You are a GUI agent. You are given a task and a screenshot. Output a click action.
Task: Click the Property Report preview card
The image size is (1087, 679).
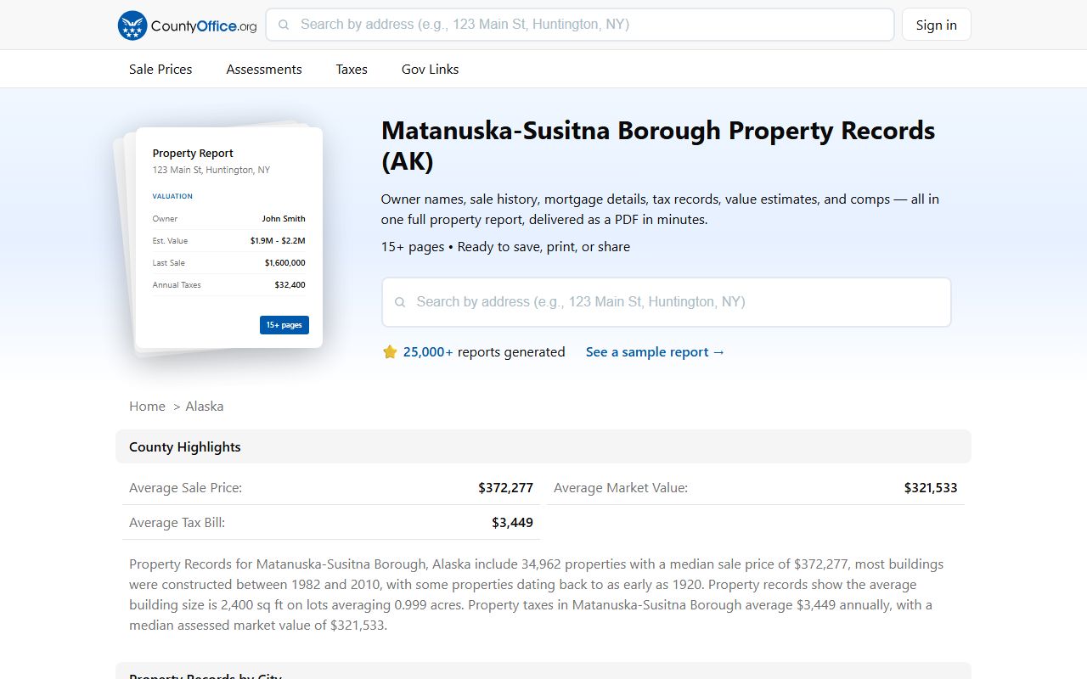pos(229,238)
